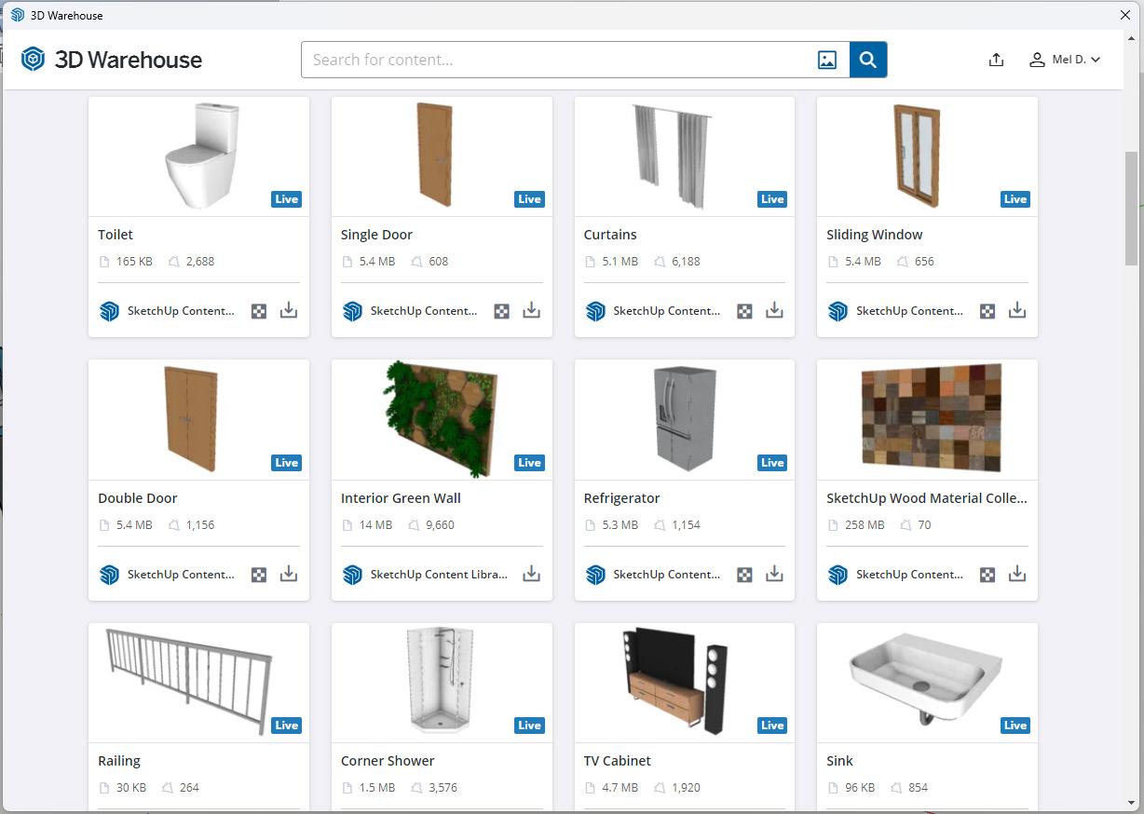
Task: Select the Toilet thumbnail image
Action: pyautogui.click(x=199, y=156)
